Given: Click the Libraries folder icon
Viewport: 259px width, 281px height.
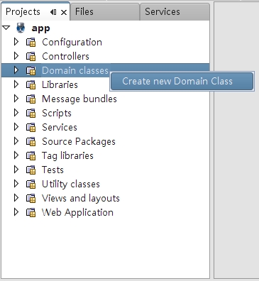Looking at the screenshot, I should 31,84.
